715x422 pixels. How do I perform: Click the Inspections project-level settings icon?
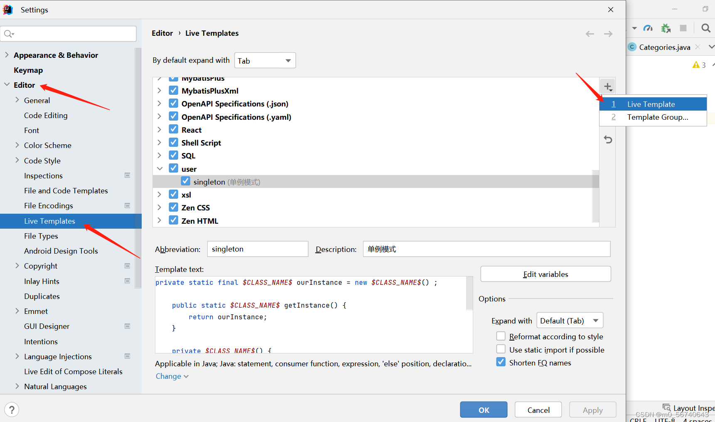tap(128, 175)
